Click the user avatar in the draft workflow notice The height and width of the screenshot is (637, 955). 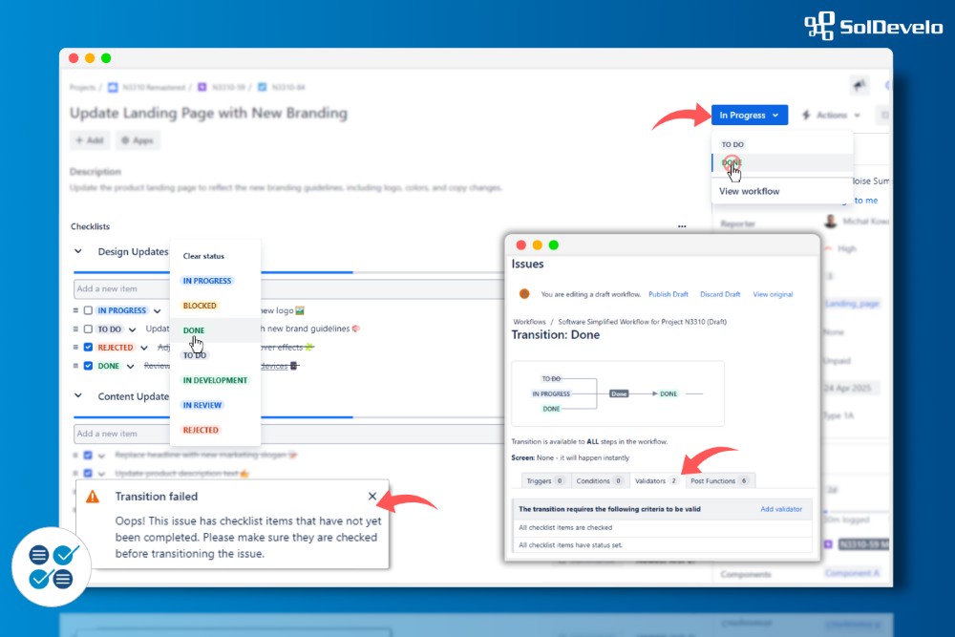coord(524,294)
